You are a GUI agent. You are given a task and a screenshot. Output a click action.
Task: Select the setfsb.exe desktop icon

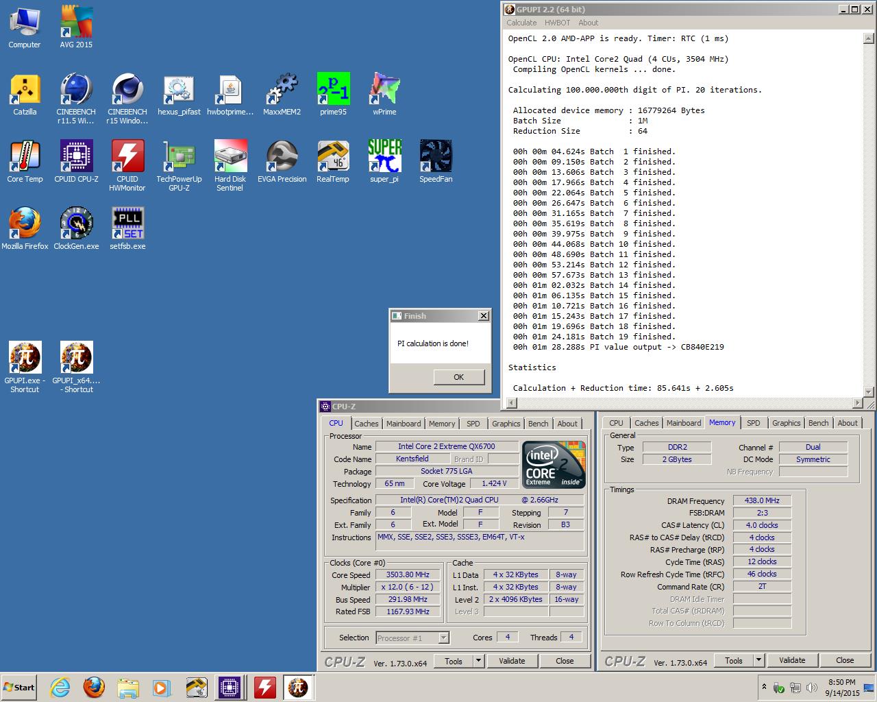pos(127,229)
